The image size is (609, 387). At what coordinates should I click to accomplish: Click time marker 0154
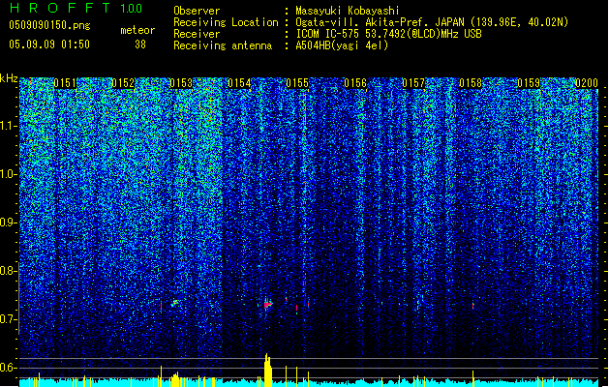[239, 83]
